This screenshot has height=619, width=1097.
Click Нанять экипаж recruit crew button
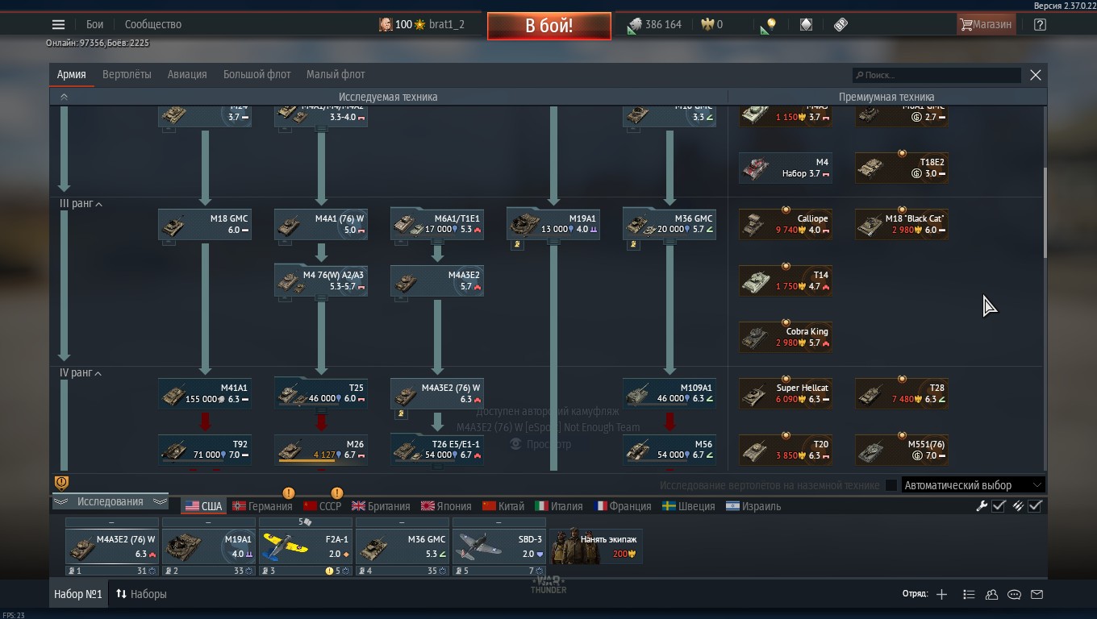click(x=596, y=546)
